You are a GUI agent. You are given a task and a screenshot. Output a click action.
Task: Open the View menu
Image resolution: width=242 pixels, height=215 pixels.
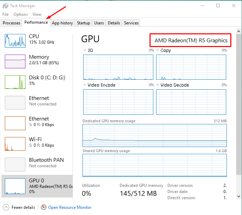pos(37,14)
